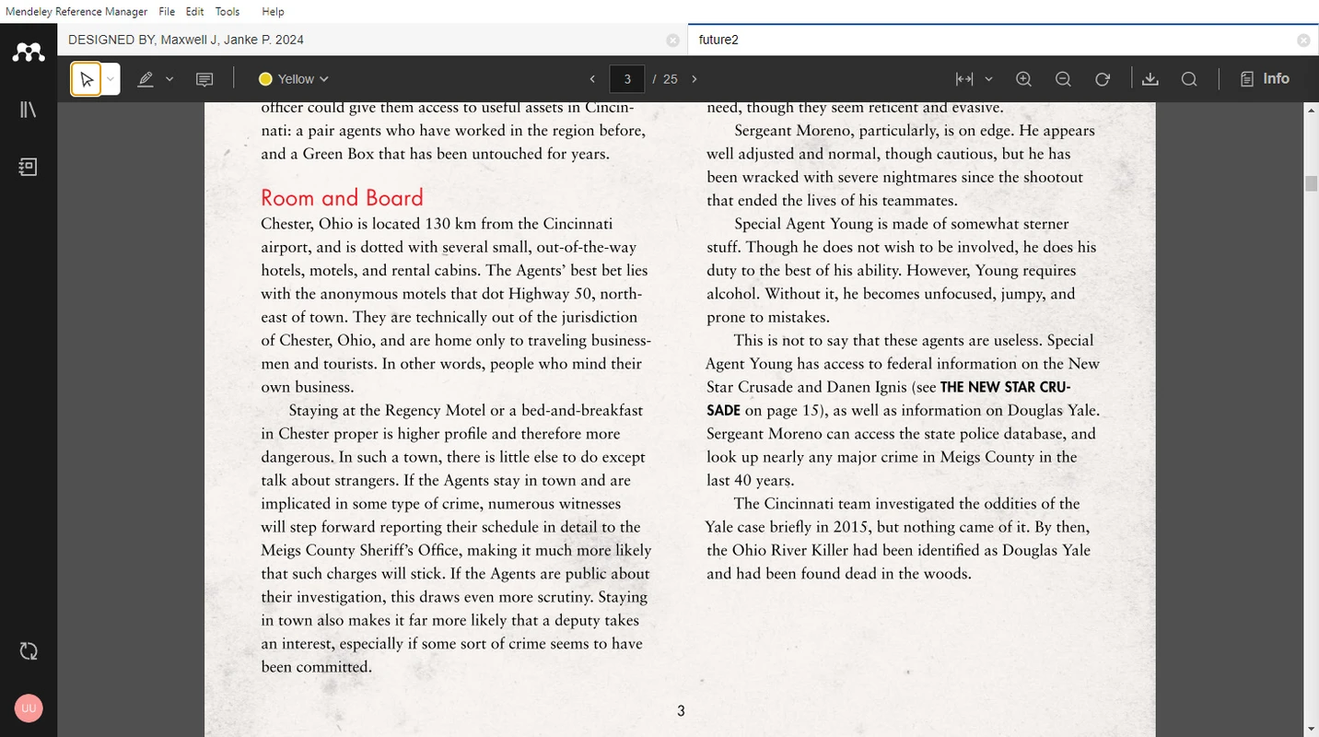The height and width of the screenshot is (737, 1319).
Task: Open the Library view in sidebar
Action: click(x=29, y=110)
